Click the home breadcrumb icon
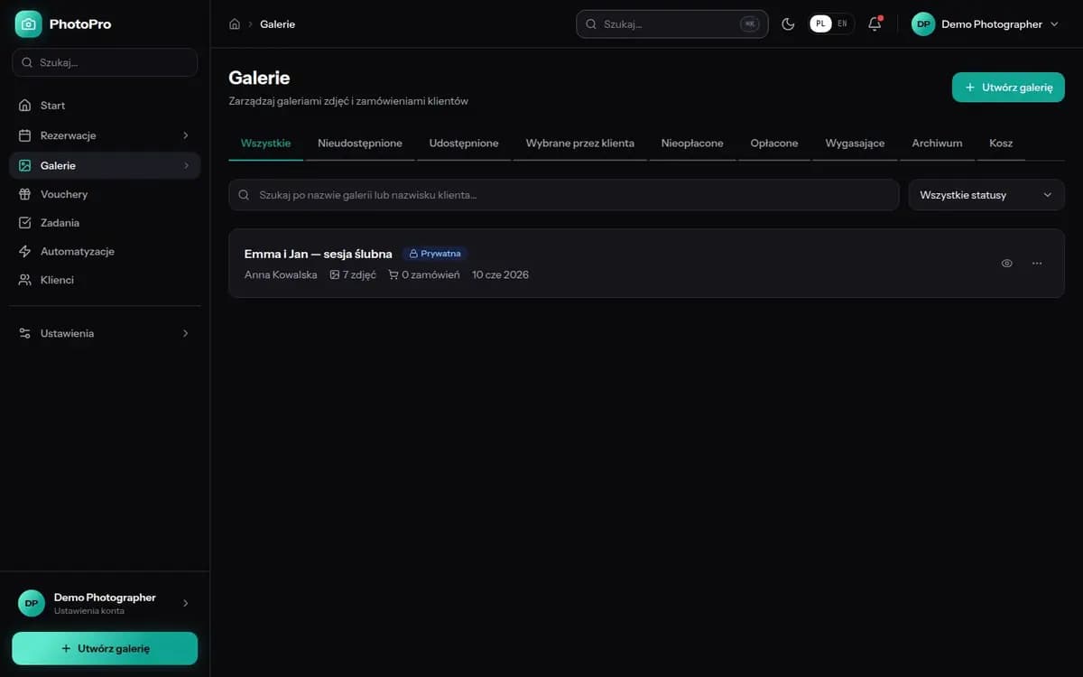The width and height of the screenshot is (1083, 677). point(235,24)
